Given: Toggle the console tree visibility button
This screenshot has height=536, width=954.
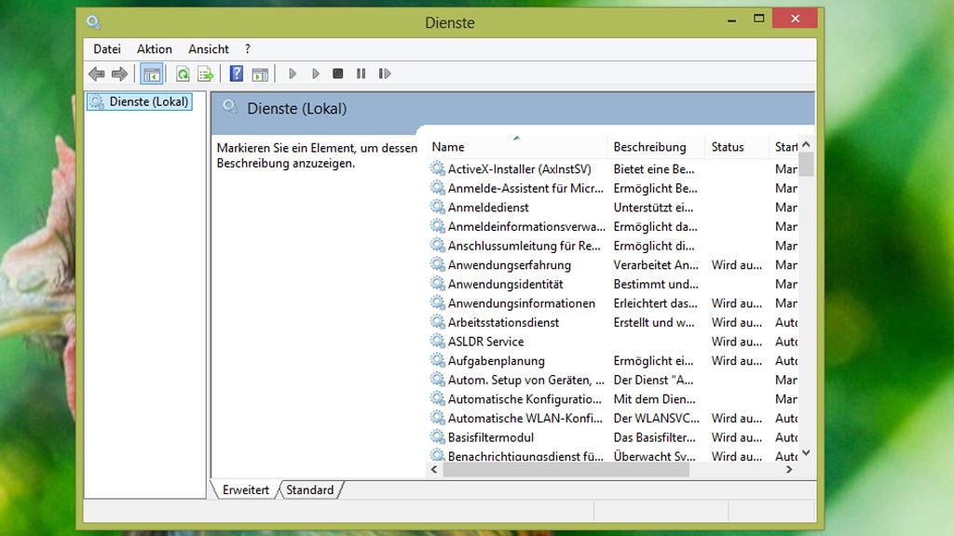Looking at the screenshot, I should click(x=151, y=74).
